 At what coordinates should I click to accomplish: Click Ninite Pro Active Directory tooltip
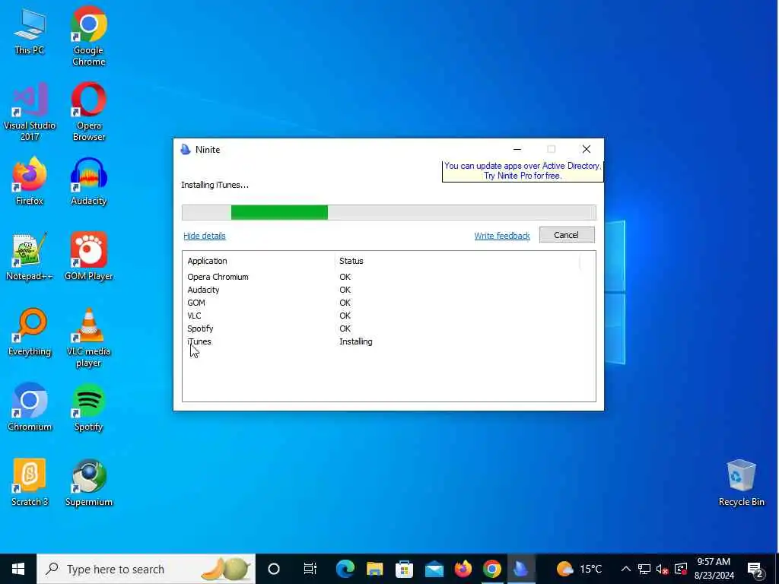pos(522,171)
